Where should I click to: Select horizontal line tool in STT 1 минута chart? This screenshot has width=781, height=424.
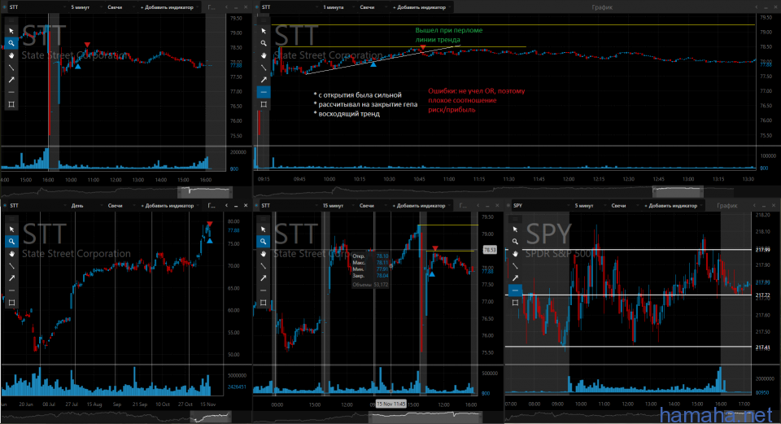264,92
